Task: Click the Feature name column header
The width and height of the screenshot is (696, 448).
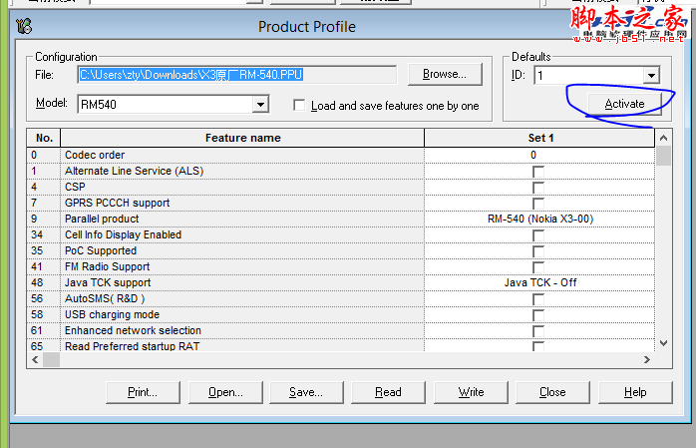Action: 242,138
